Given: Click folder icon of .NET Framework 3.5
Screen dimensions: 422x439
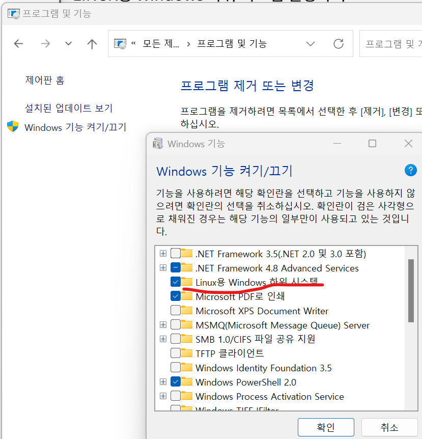Looking at the screenshot, I should pyautogui.click(x=187, y=253).
